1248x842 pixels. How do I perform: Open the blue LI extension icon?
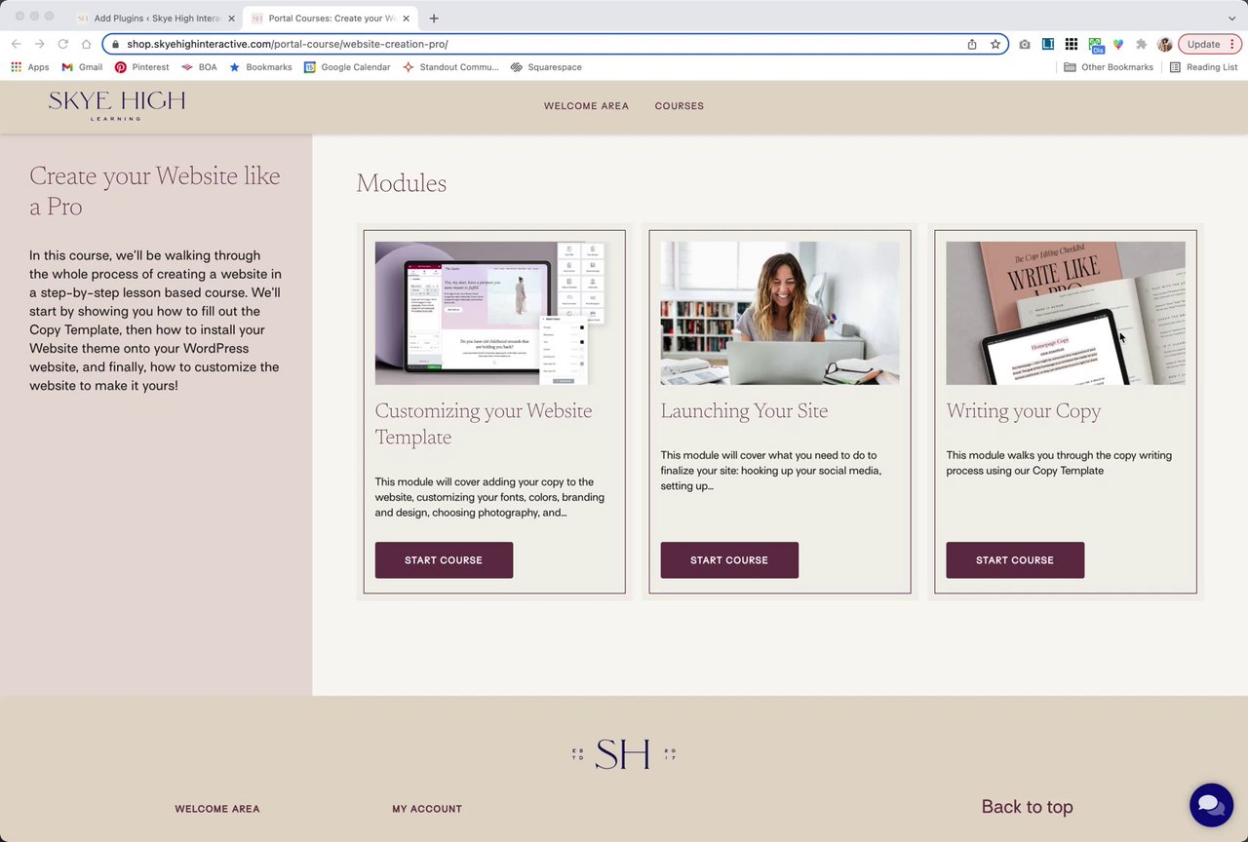point(1048,44)
